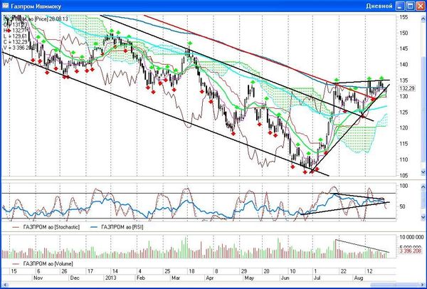This screenshot has width=427, height=289.
Task: Click the 145 price axis label
Action: click(x=404, y=48)
